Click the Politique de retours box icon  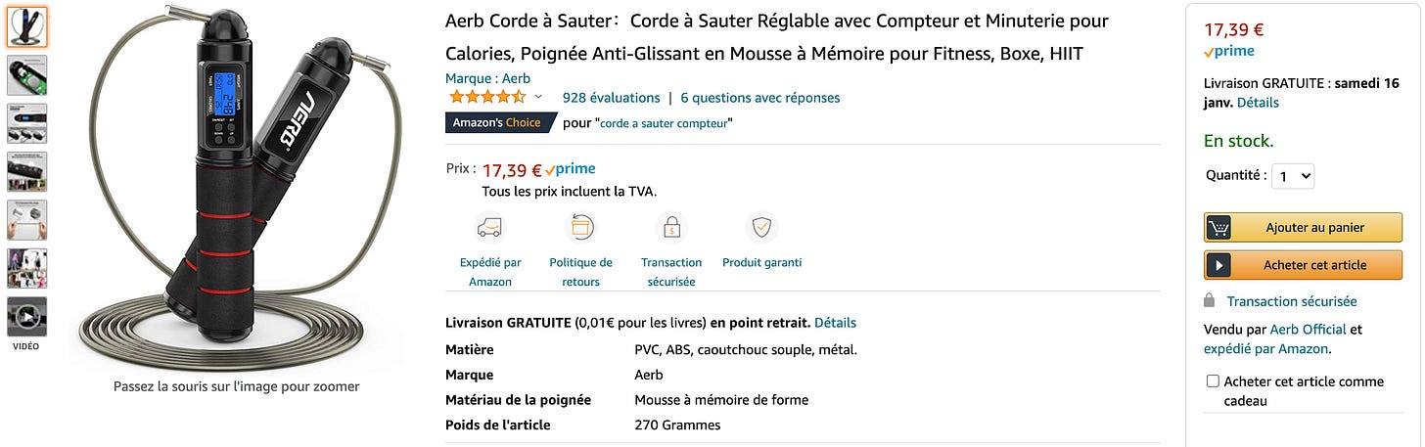coord(580,228)
